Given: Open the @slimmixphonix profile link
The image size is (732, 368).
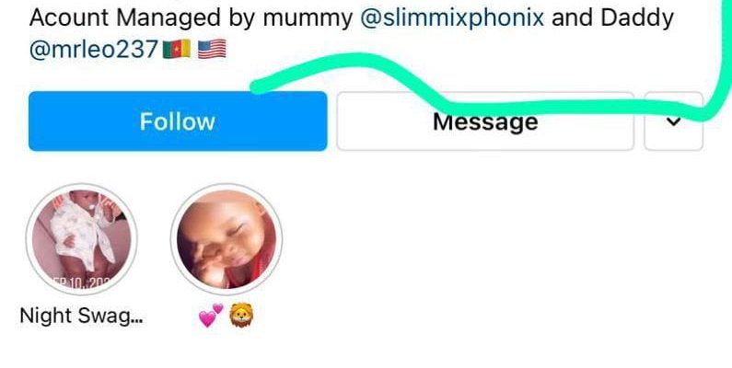Looking at the screenshot, I should pyautogui.click(x=452, y=18).
